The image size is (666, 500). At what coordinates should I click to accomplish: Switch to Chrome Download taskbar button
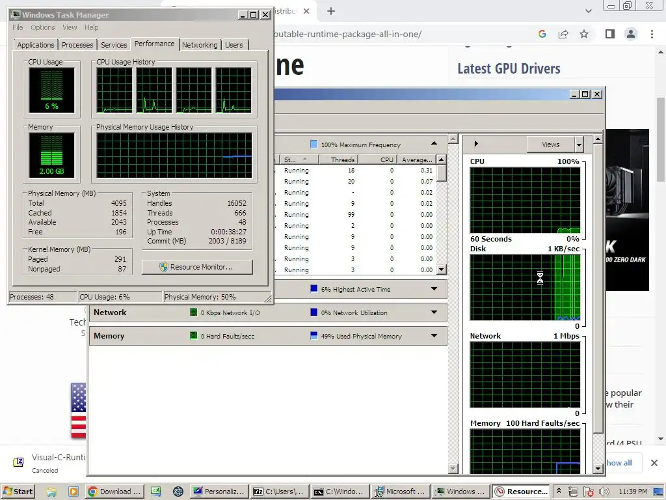[114, 492]
